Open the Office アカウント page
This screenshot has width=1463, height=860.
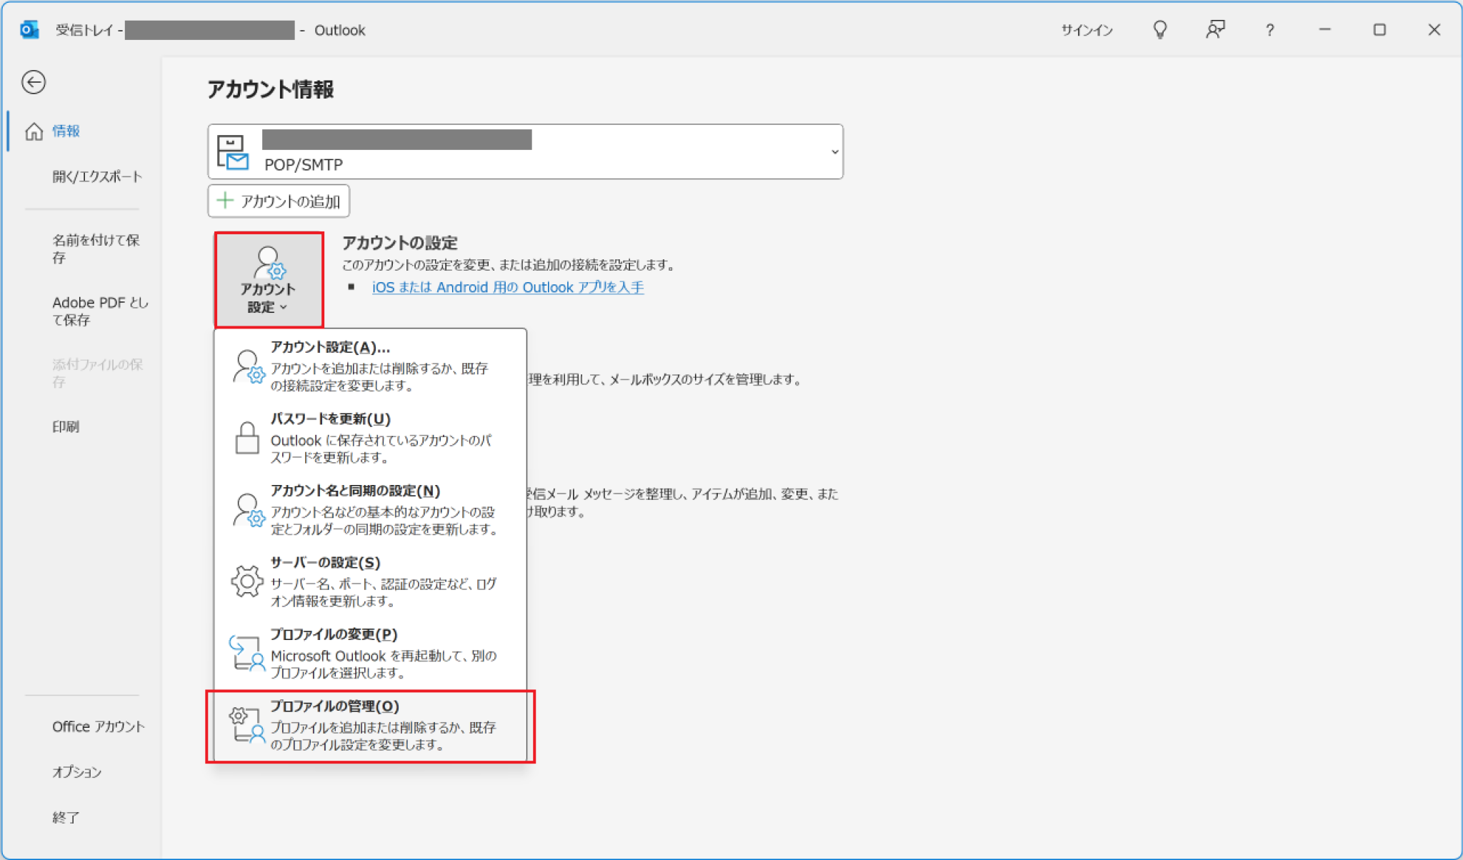point(99,726)
